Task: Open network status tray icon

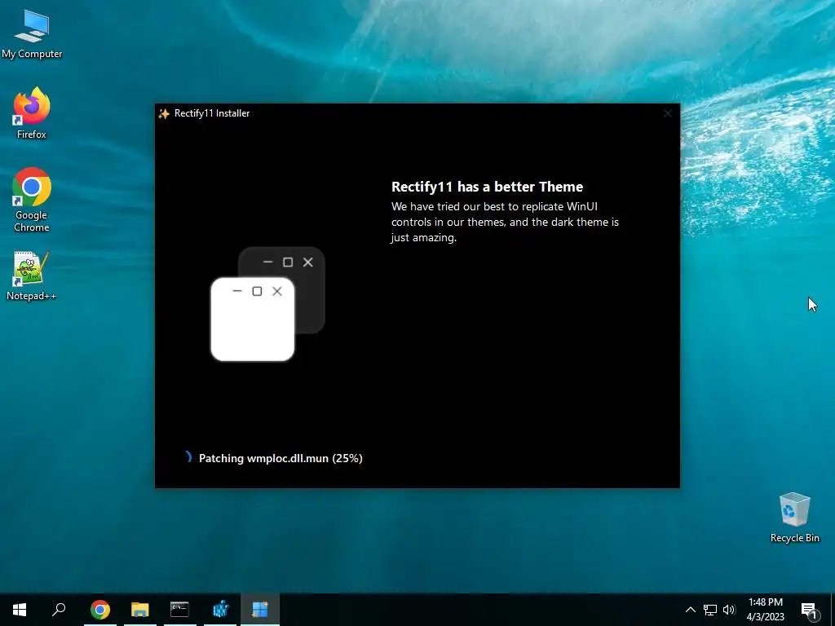Action: 710,610
